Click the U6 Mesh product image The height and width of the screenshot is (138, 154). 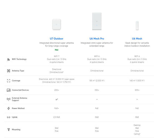point(137,26)
